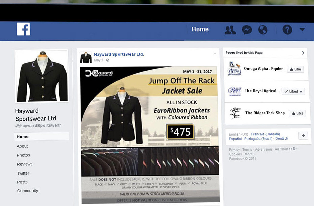Open the May 3 post timestamp
The width and height of the screenshot is (314, 206).
click(x=99, y=60)
